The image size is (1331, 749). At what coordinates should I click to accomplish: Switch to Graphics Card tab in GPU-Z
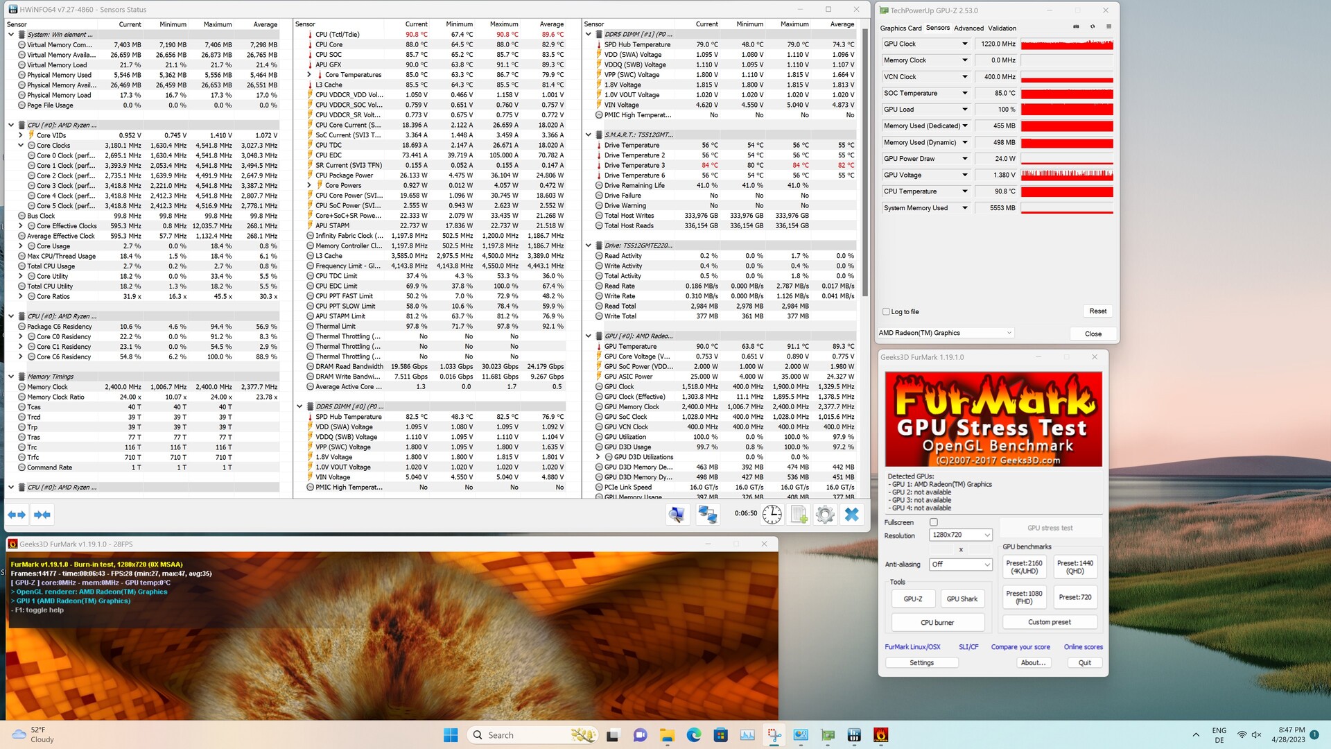(901, 28)
